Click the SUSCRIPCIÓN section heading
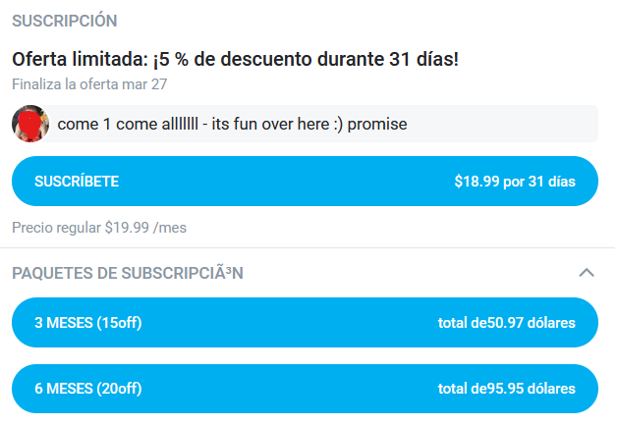Viewport: 617px width, 425px height. pos(65,21)
